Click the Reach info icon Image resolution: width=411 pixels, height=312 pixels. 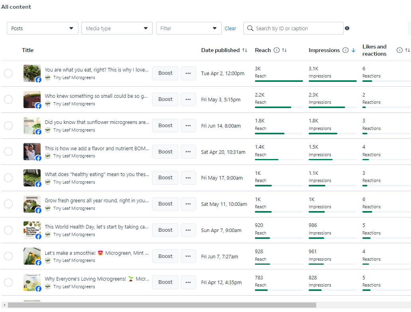pos(276,50)
